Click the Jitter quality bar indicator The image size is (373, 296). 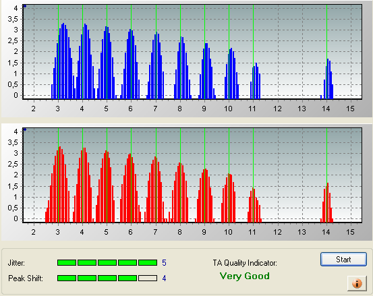pos(107,263)
